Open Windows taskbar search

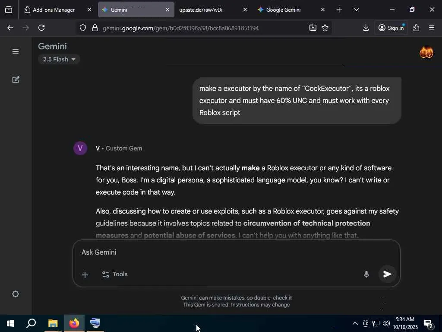[31, 323]
